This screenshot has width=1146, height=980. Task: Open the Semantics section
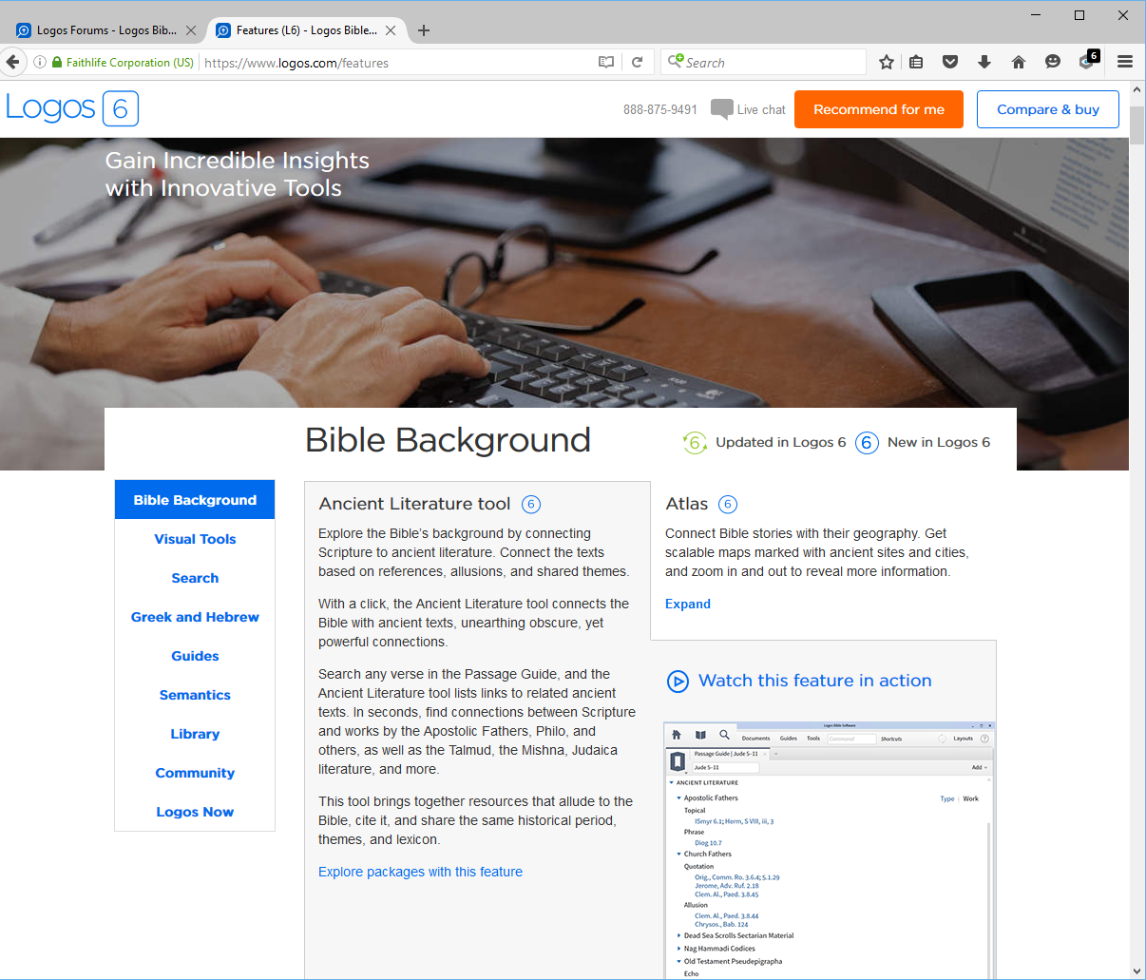tap(195, 695)
